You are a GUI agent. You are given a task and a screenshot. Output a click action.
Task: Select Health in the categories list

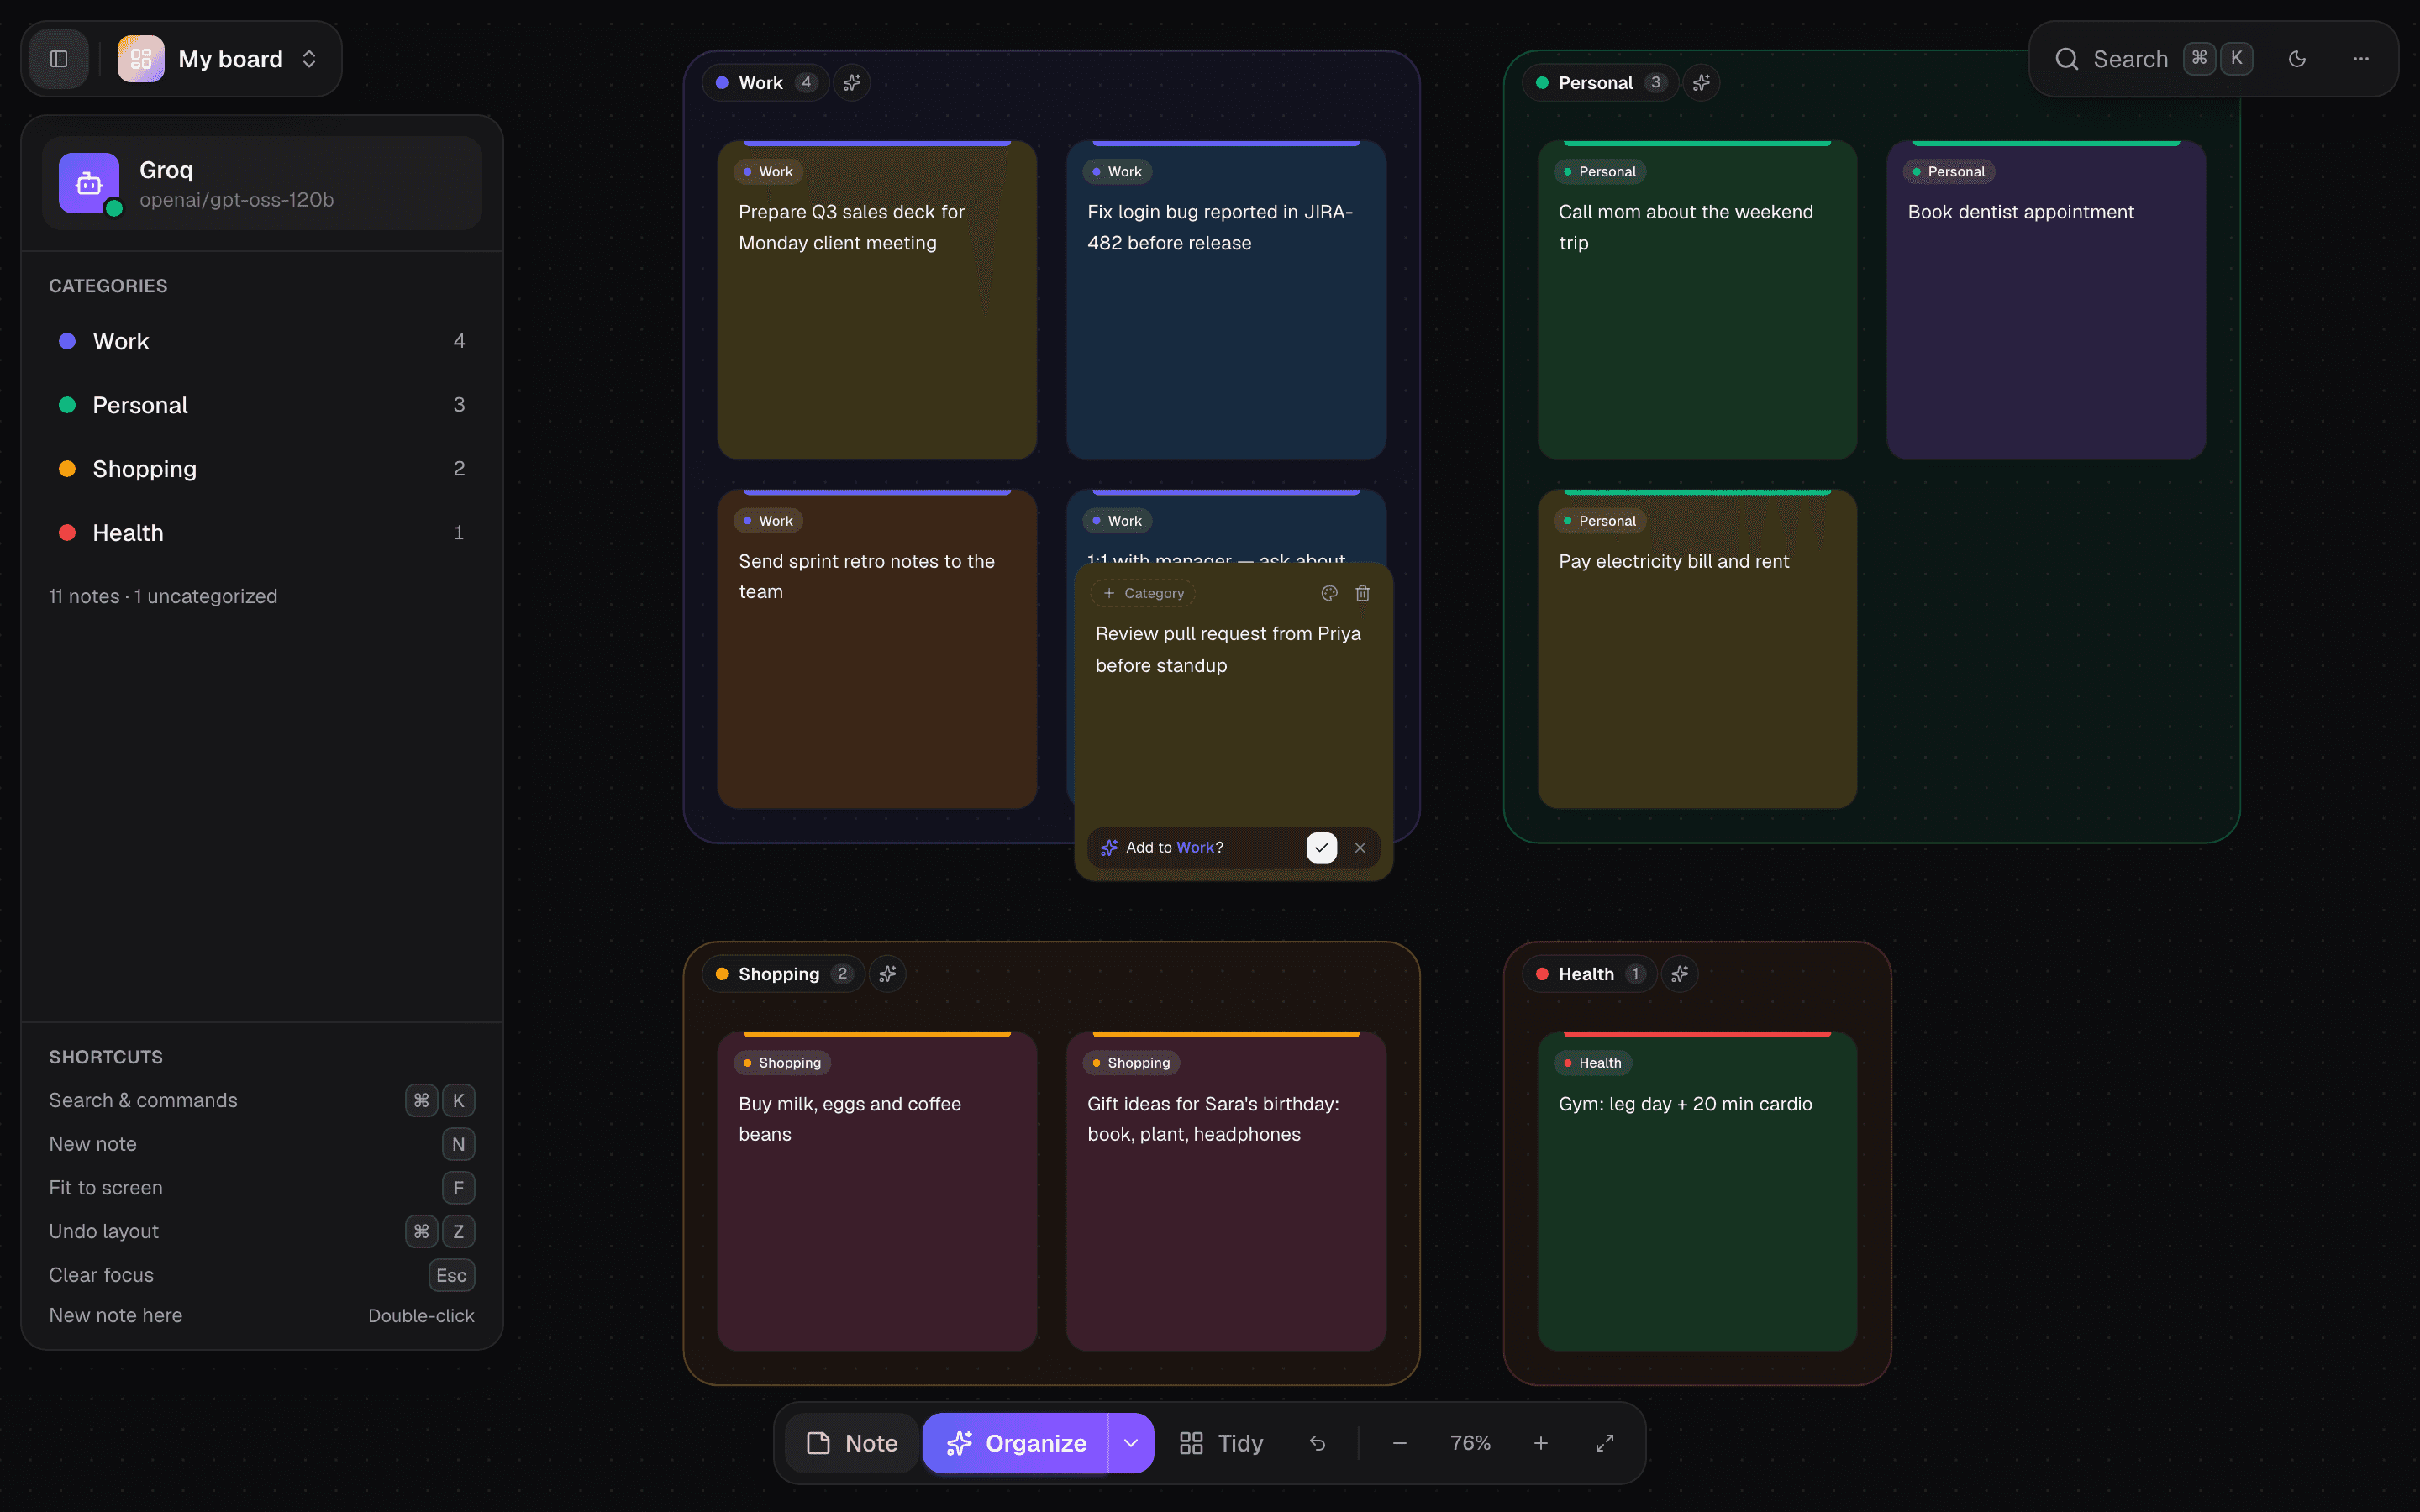pyautogui.click(x=262, y=533)
